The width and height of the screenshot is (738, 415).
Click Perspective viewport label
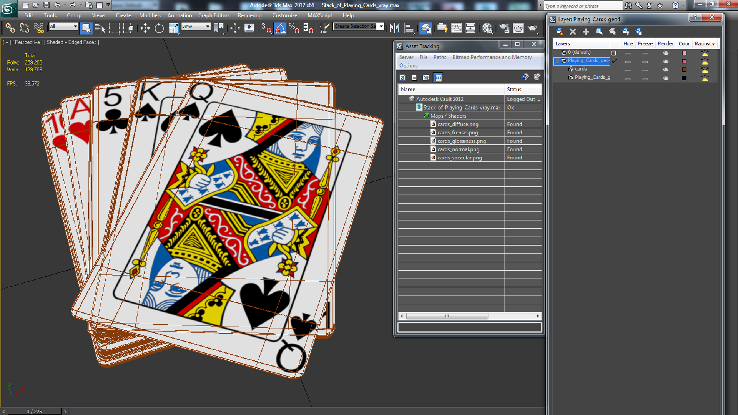coord(27,42)
